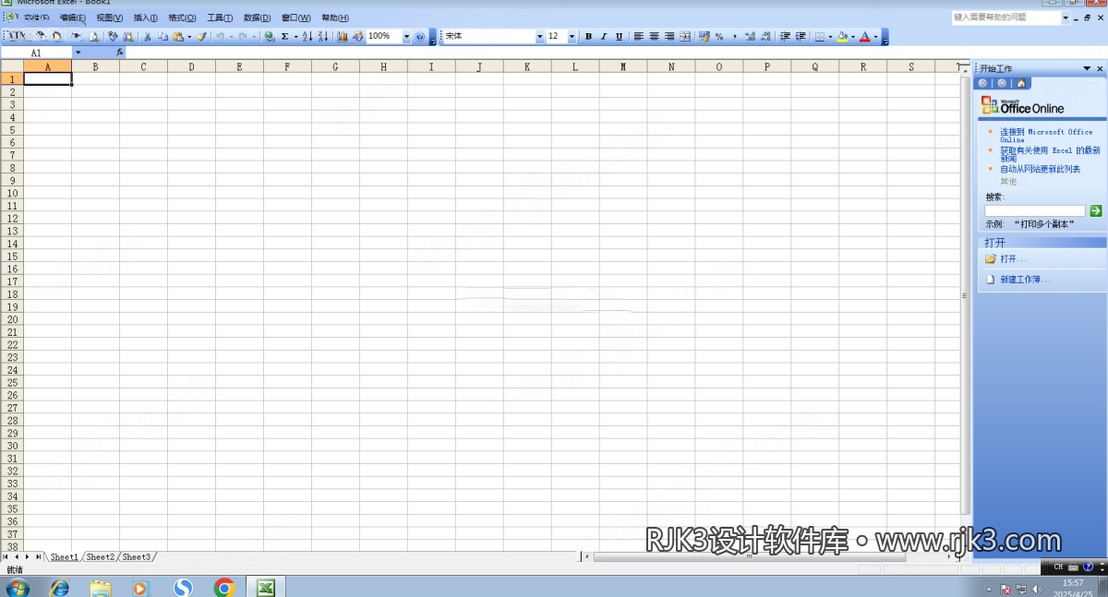
Task: Apply red Font Color A
Action: click(x=865, y=37)
